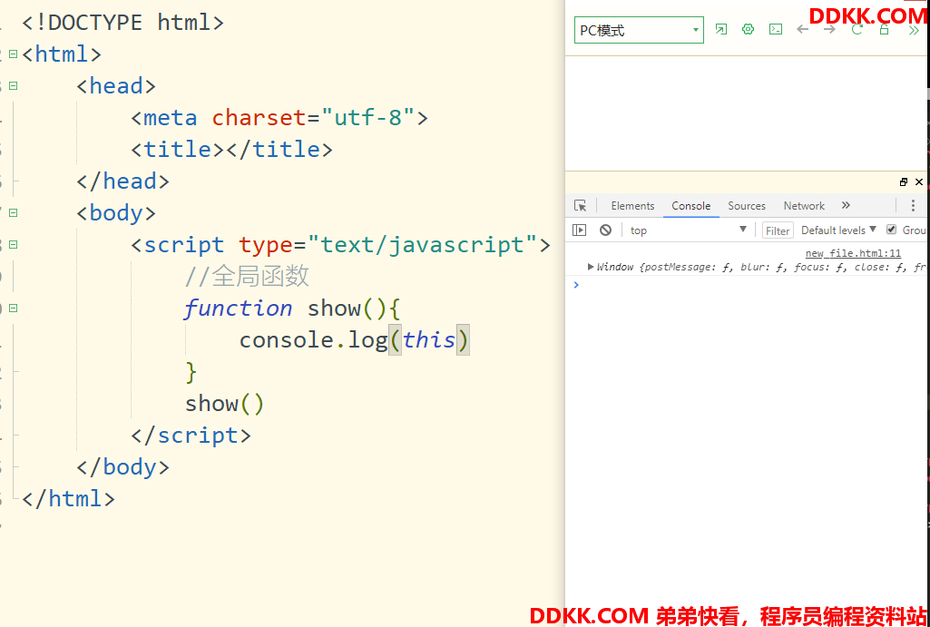930x627 pixels.
Task: Expand the logged Window object
Action: click(x=591, y=267)
